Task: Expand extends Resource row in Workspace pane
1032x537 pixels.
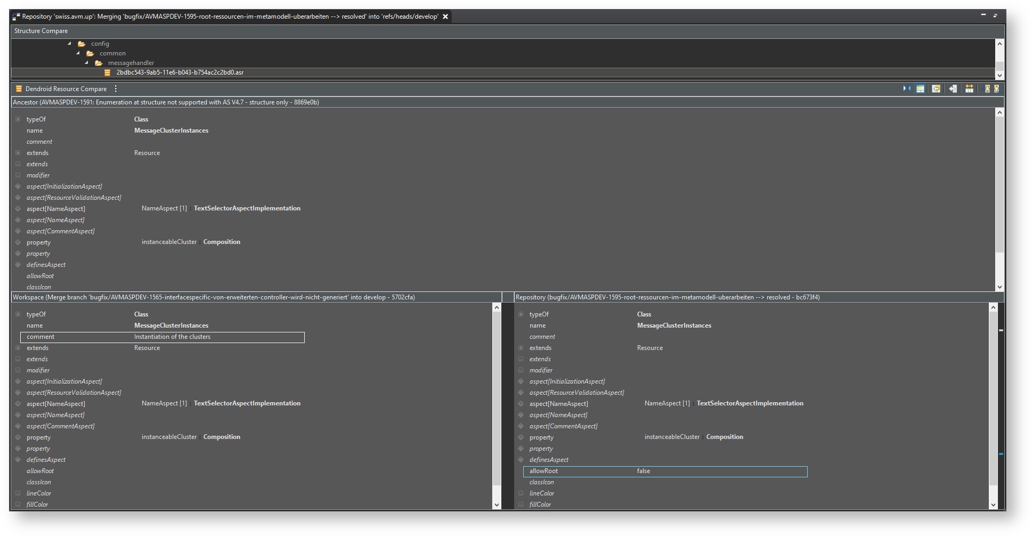Action: click(x=18, y=348)
